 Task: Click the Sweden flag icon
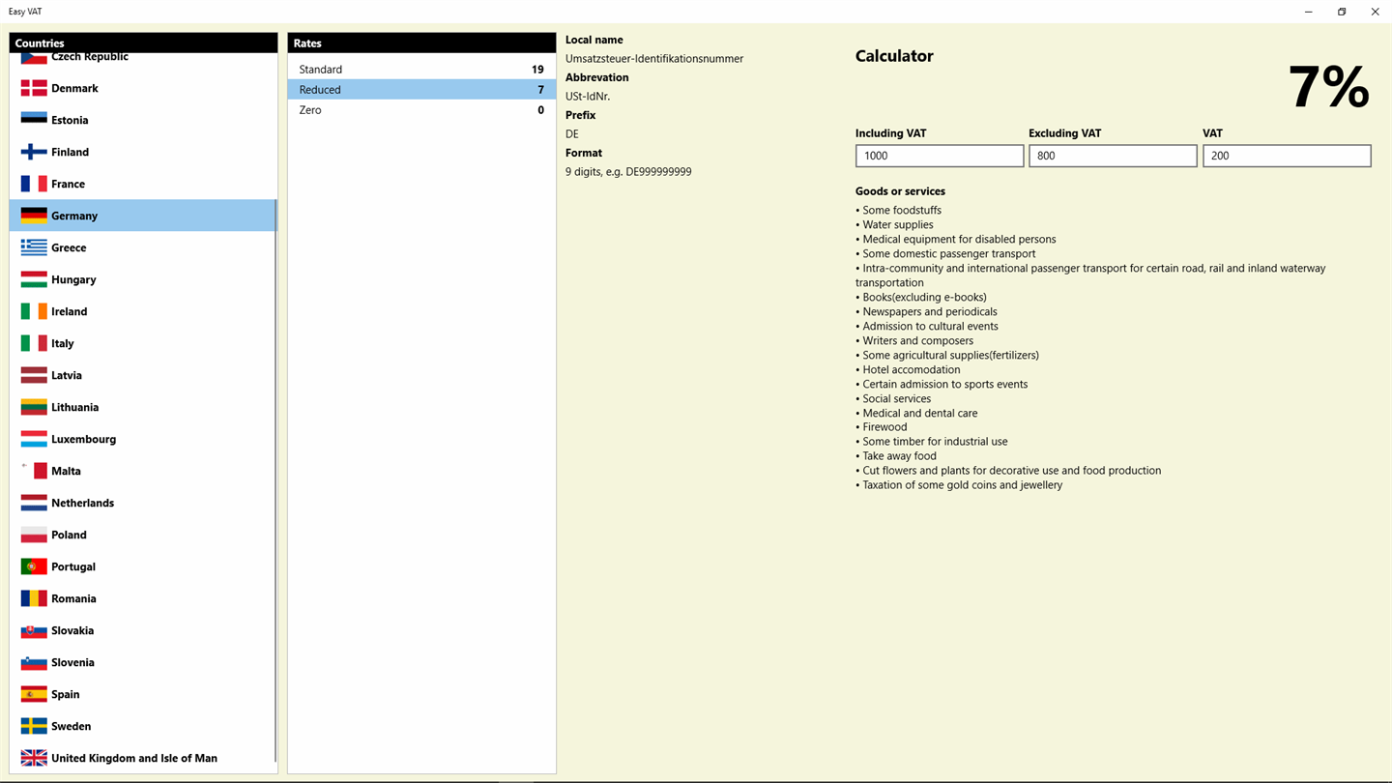34,726
